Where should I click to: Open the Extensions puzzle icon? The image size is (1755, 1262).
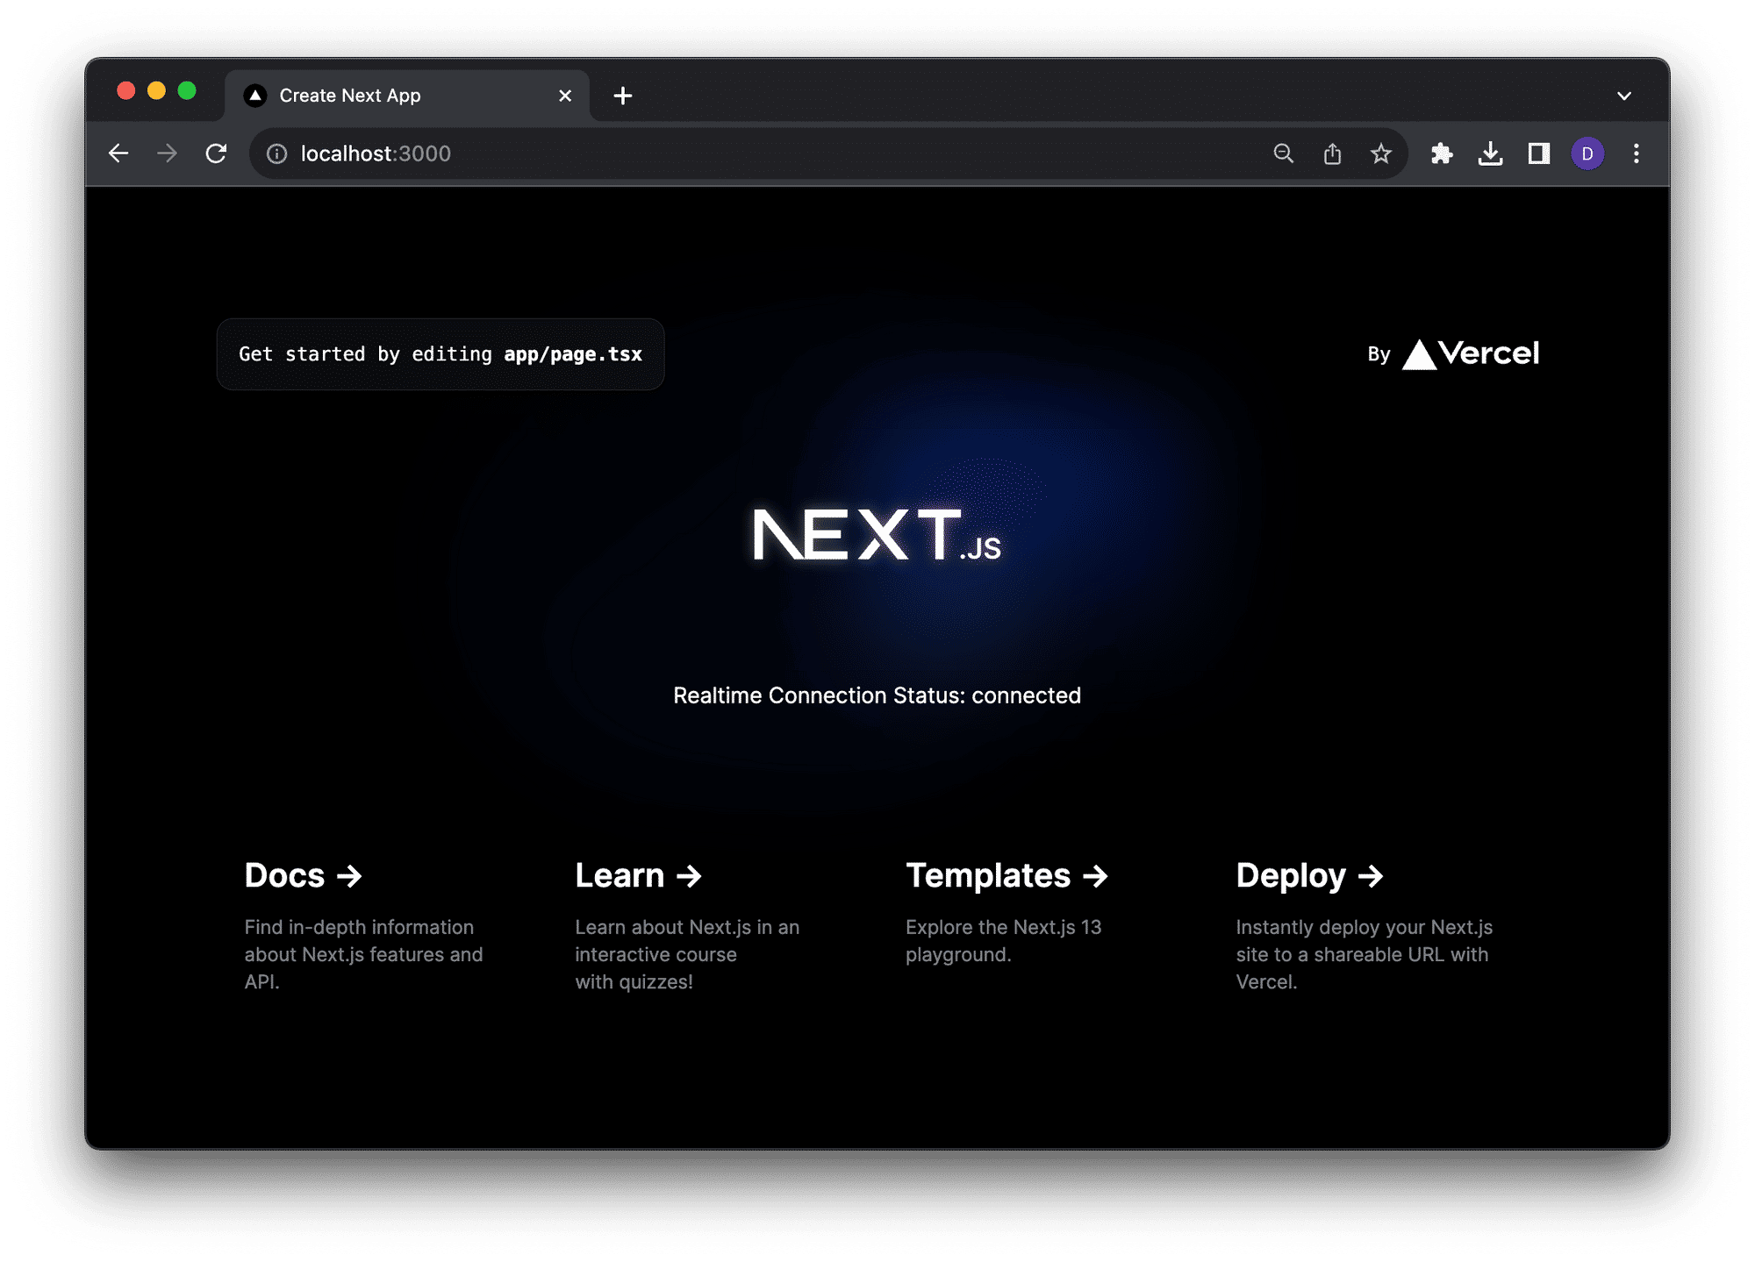(1442, 153)
